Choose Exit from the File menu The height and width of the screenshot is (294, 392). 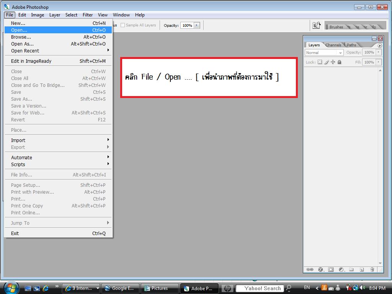click(x=58, y=233)
